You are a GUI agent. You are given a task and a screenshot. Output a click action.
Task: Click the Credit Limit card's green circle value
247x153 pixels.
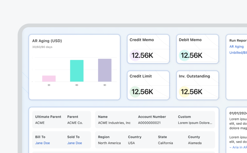[x=142, y=92]
